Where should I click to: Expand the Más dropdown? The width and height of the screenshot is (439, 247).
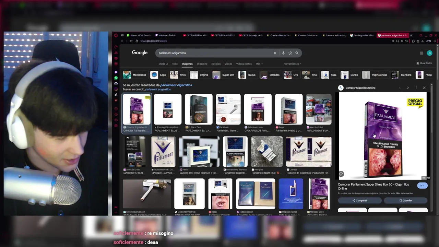259,64
